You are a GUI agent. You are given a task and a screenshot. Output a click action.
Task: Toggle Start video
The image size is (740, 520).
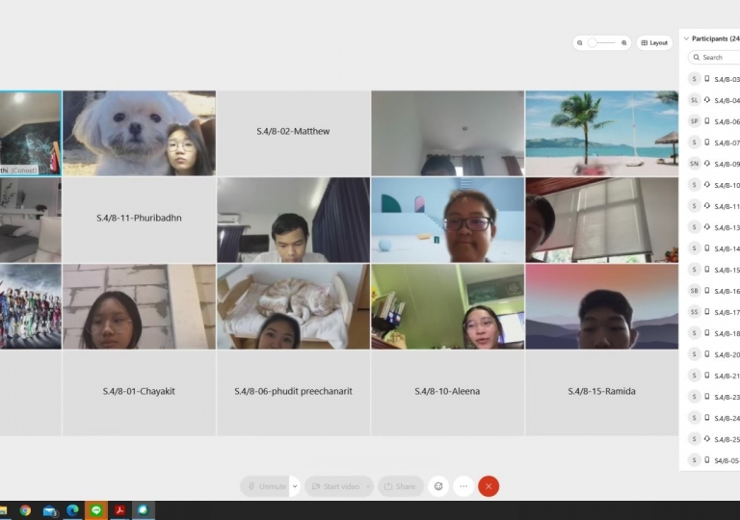(x=335, y=486)
